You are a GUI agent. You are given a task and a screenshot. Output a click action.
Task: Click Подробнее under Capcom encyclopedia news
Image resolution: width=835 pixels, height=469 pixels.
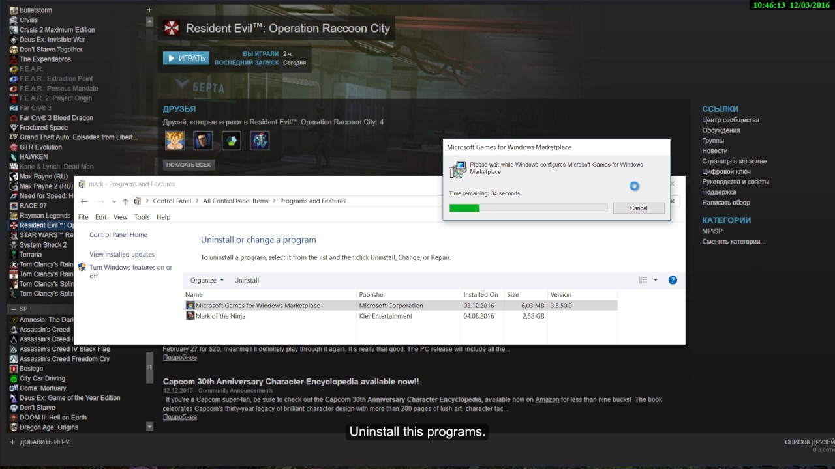pos(179,417)
